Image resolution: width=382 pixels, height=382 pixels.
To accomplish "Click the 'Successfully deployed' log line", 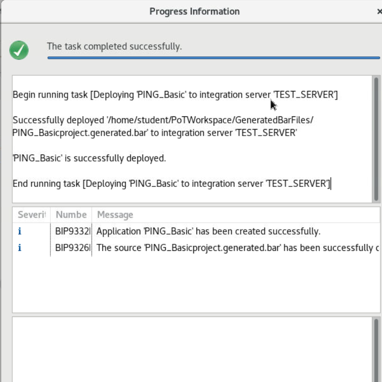I will pyautogui.click(x=163, y=120).
